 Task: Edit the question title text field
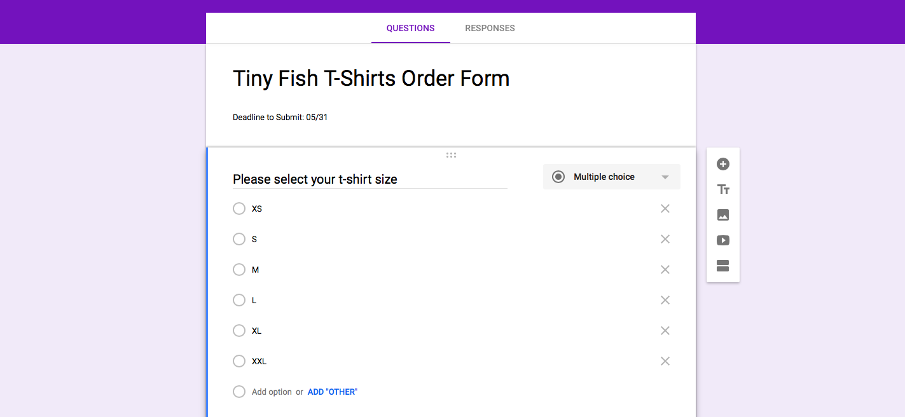pos(369,179)
